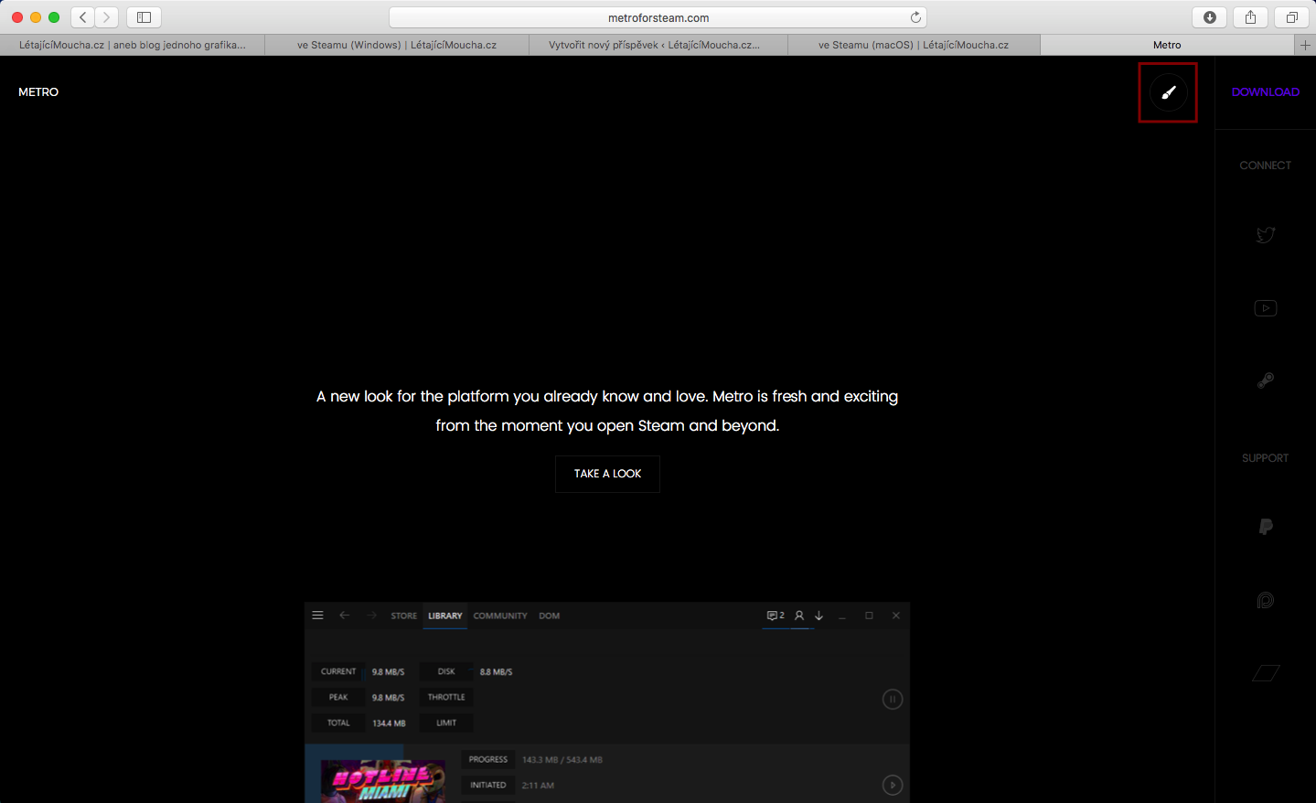The height and width of the screenshot is (803, 1316).
Task: Click TOTAL label in Steam preview
Action: (x=338, y=723)
